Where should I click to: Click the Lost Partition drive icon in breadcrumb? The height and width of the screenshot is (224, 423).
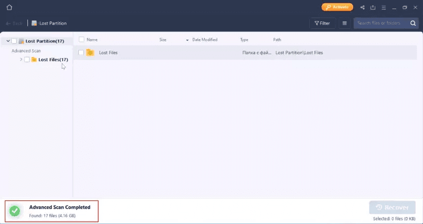[34, 23]
